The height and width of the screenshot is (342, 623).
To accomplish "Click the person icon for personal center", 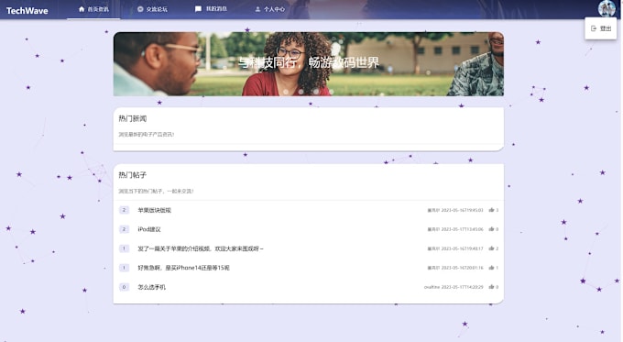I will pyautogui.click(x=257, y=9).
